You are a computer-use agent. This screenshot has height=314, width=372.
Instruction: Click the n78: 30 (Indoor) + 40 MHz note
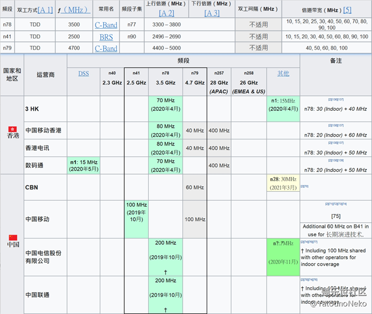tap(336, 109)
